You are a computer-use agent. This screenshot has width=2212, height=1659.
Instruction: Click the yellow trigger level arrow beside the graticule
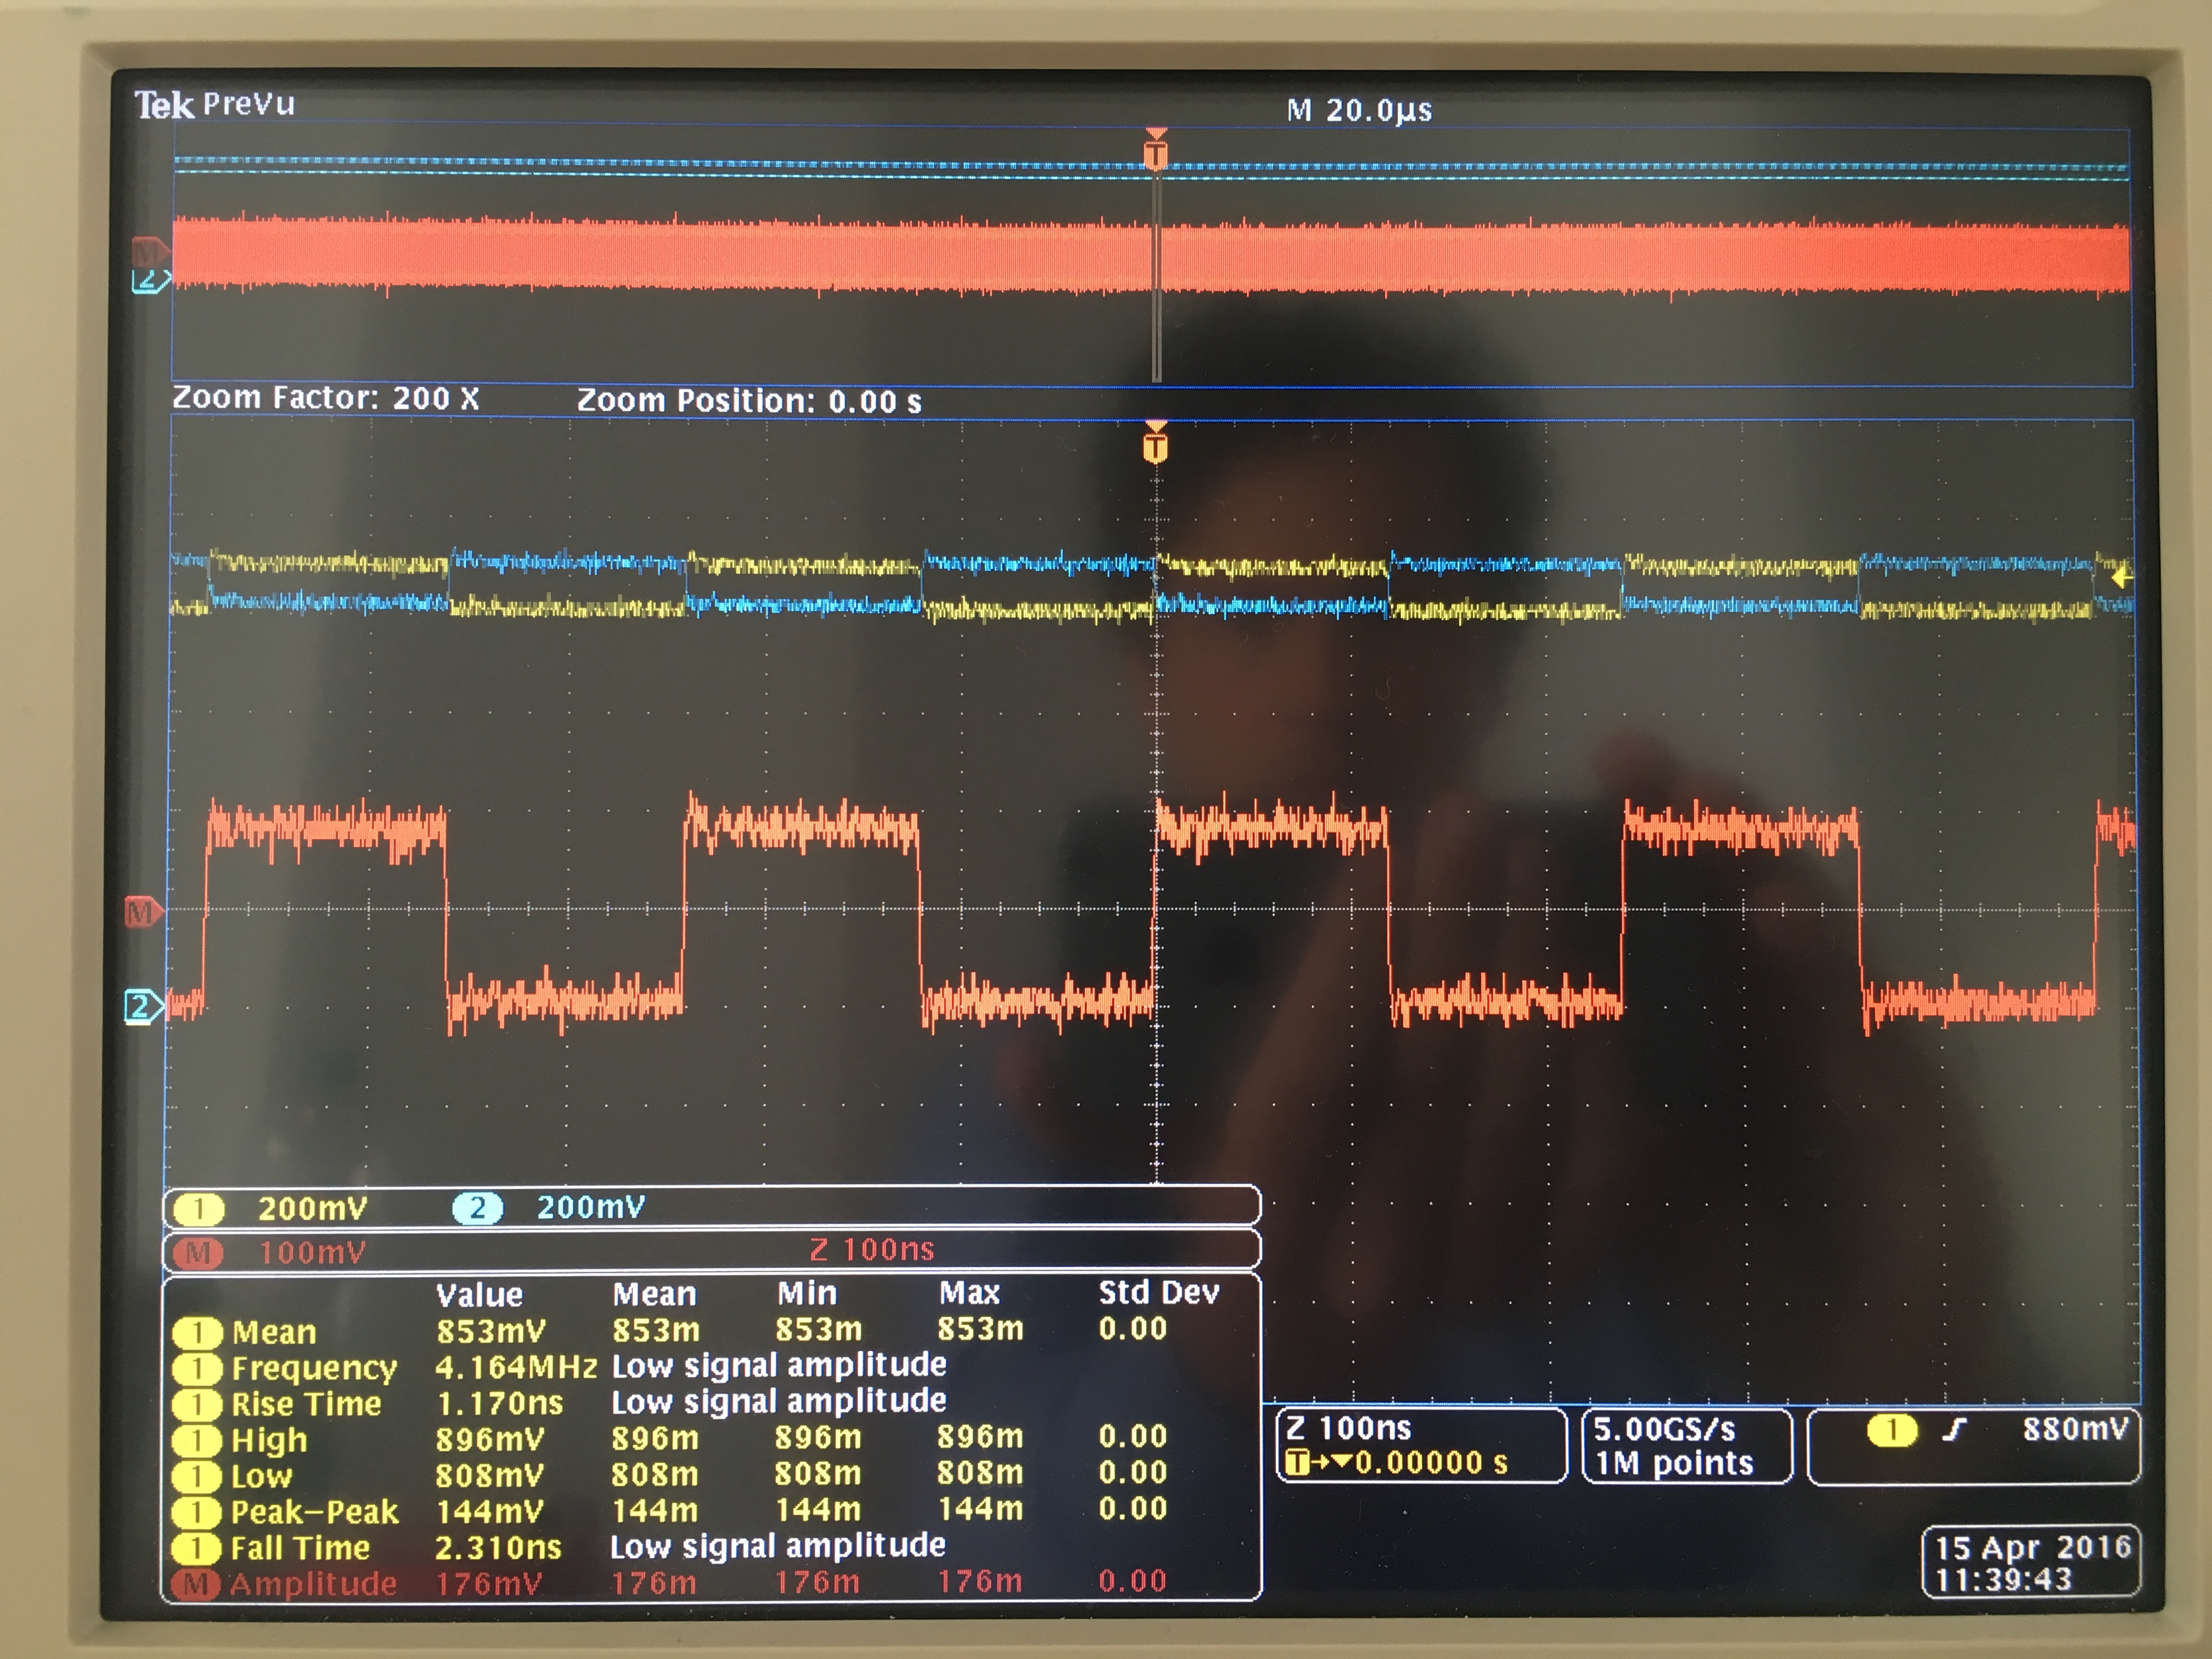2121,578
